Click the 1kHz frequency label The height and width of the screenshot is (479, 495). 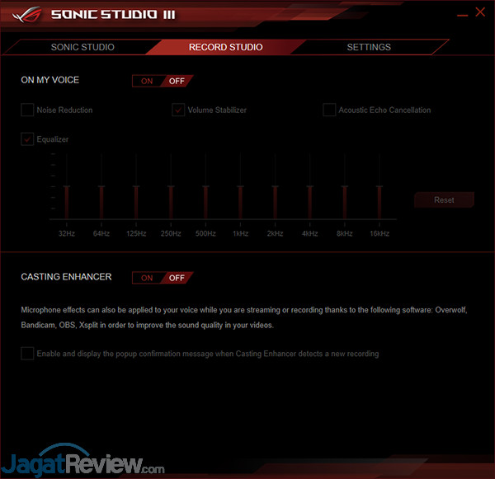[x=240, y=233]
